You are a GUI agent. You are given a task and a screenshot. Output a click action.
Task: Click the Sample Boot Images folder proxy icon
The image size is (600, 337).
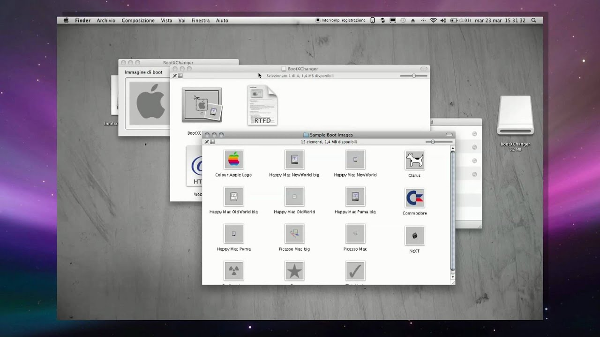coord(306,135)
